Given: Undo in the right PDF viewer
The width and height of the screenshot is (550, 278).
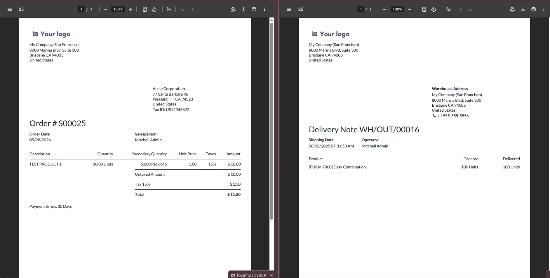Looking at the screenshot, I should pyautogui.click(x=462, y=9).
